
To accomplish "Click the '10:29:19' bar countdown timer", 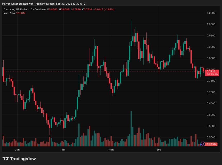I will tap(212, 74).
